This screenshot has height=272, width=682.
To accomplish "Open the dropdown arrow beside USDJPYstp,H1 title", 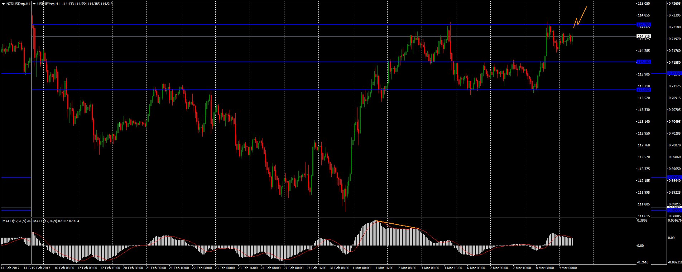I will click(x=34, y=4).
